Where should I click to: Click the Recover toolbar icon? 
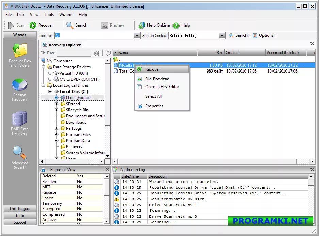point(33,25)
